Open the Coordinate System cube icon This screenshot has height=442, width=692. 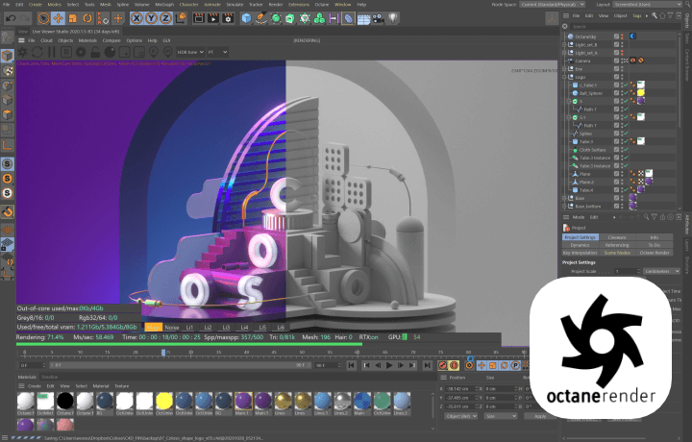182,18
